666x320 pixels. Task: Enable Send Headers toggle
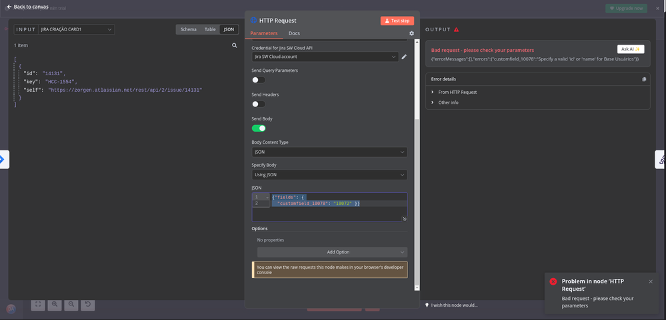[258, 104]
